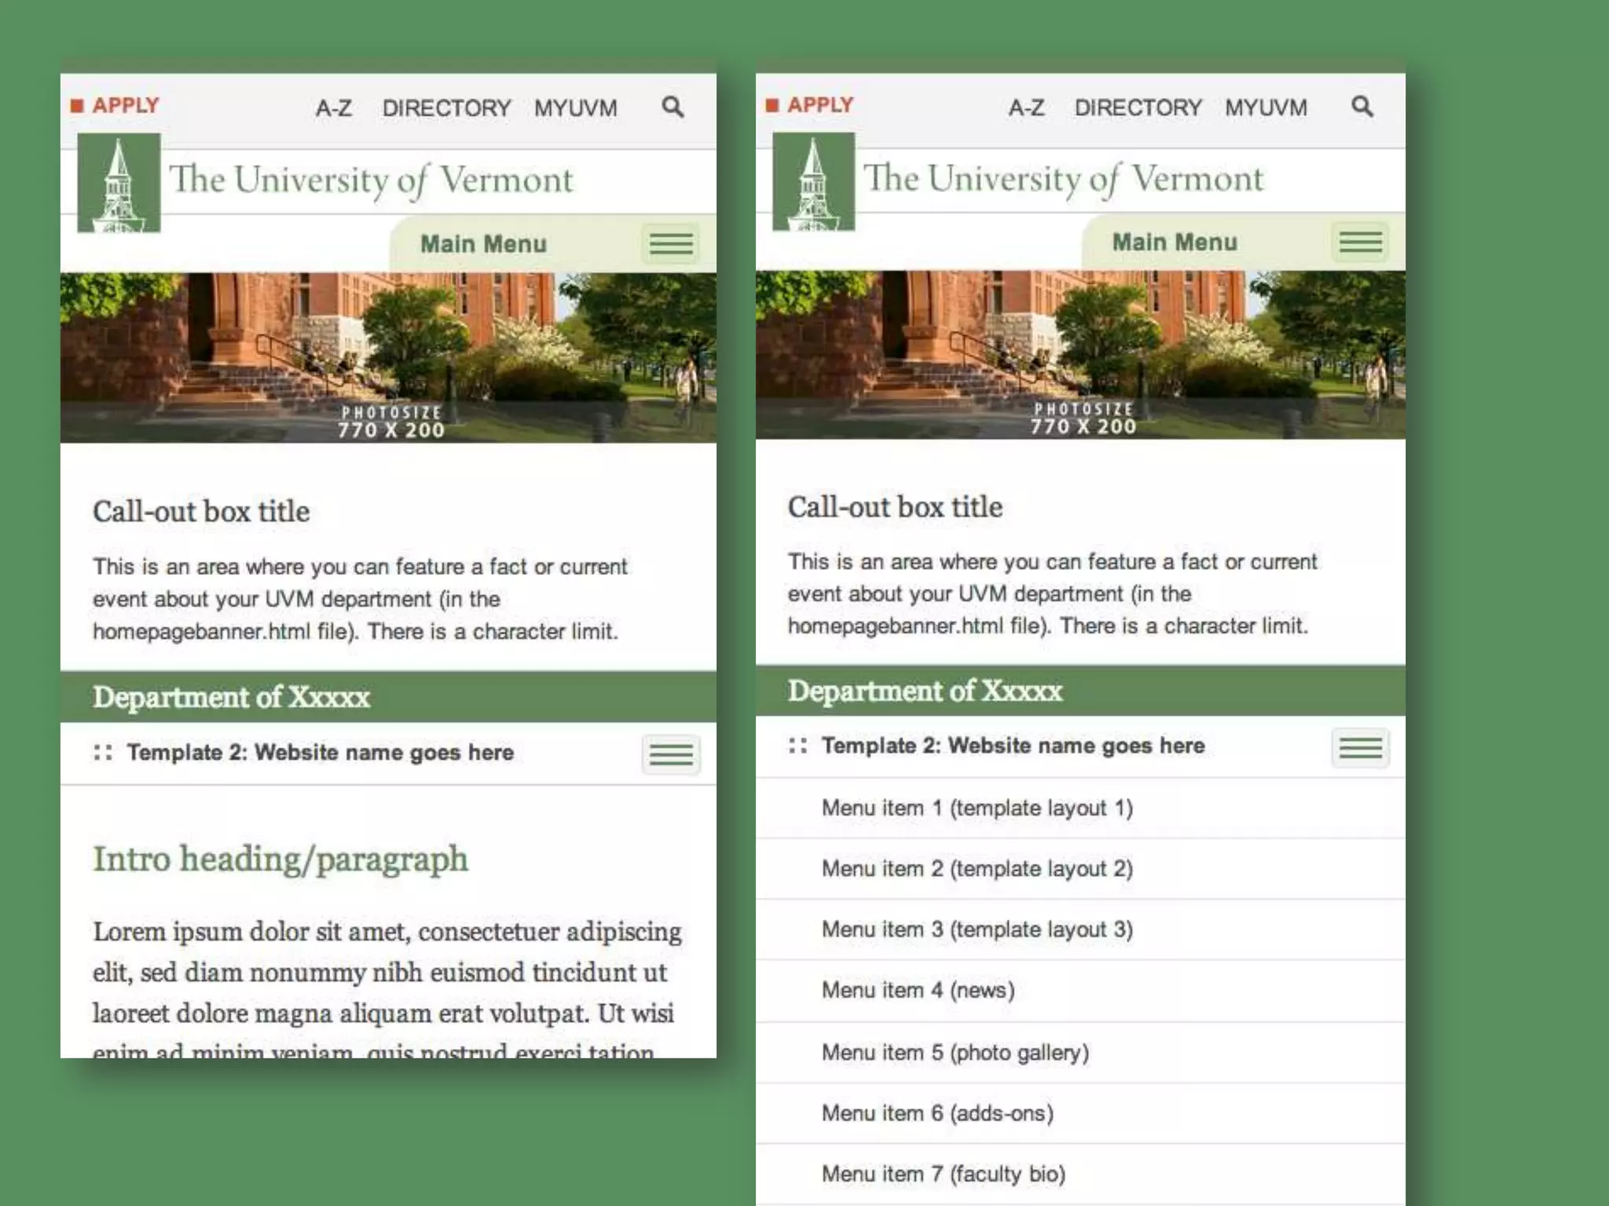Toggle Main Menu hamburger in right mockup

point(1360,242)
